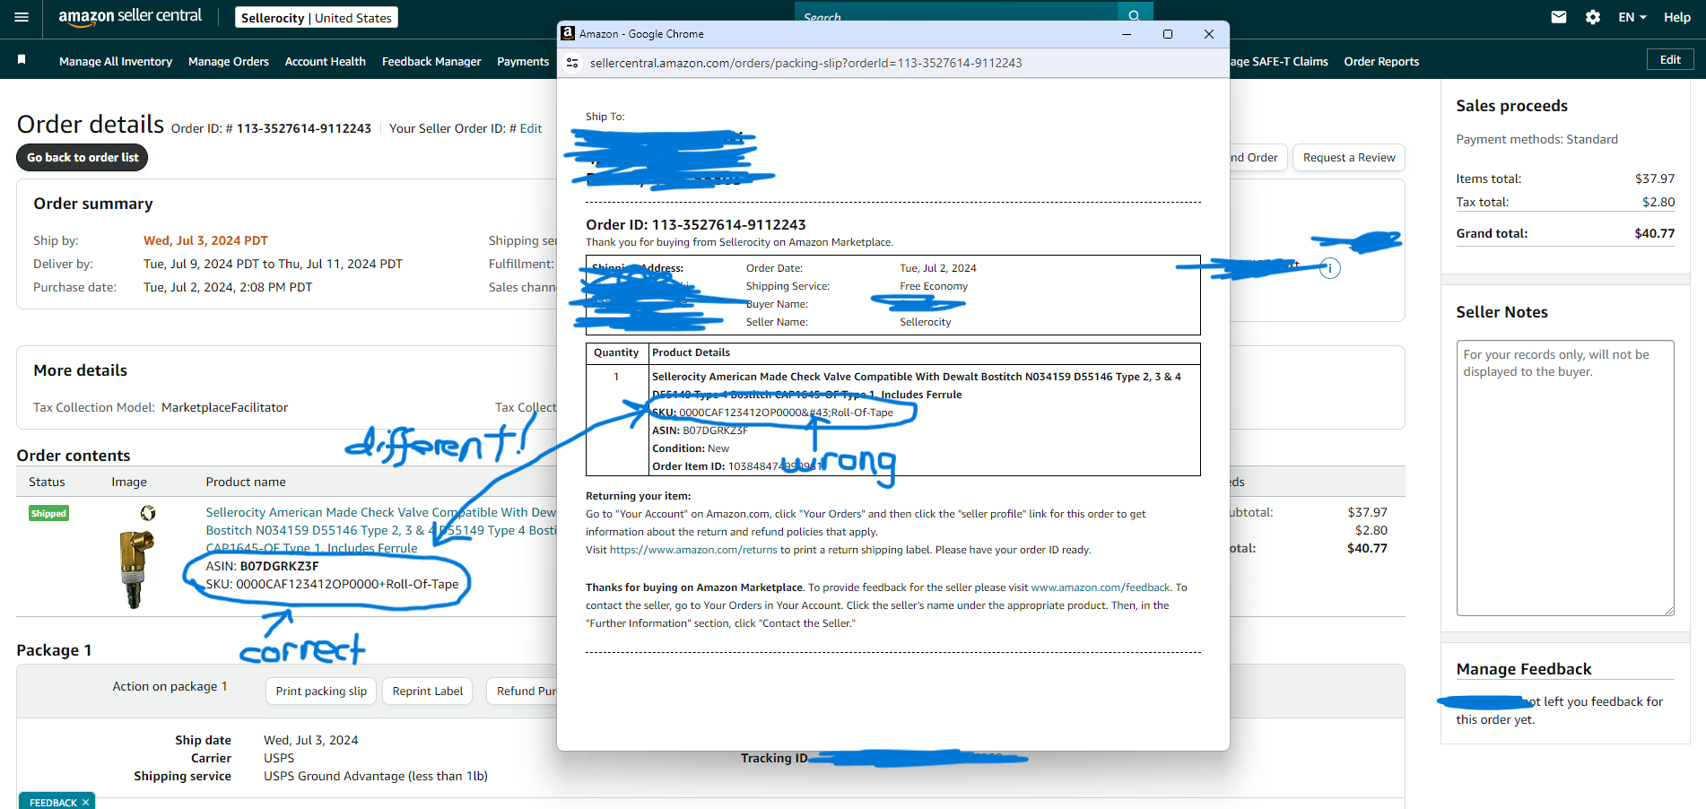Image resolution: width=1706 pixels, height=809 pixels.
Task: Click the site info icon in popup address bar
Action: [572, 63]
